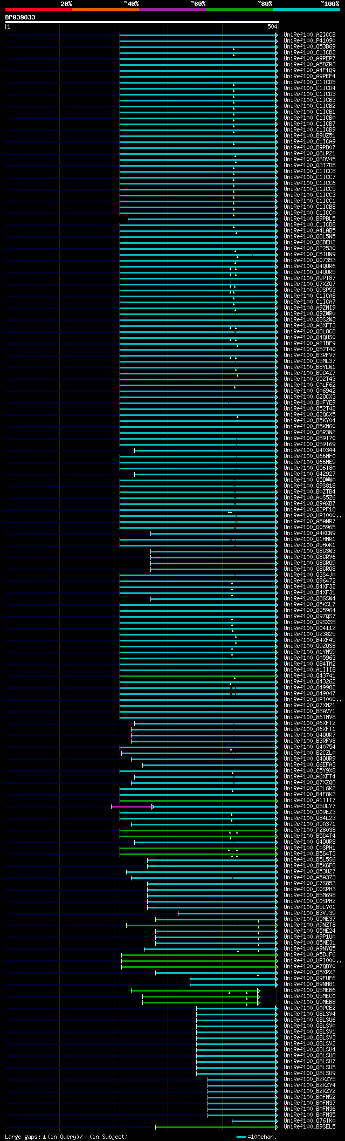
Task: Select the UniRef100_P28038 label
Action: click(309, 830)
